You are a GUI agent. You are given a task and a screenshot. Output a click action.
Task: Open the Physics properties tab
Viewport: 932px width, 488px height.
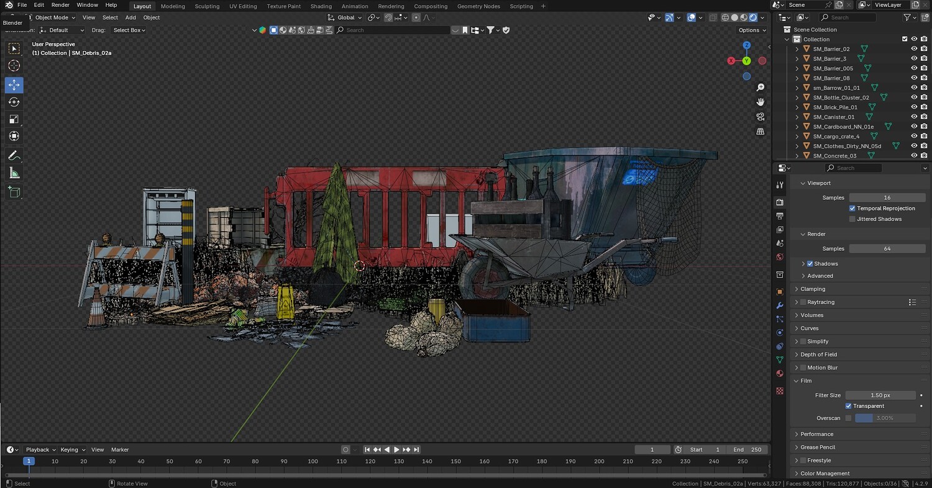click(780, 332)
